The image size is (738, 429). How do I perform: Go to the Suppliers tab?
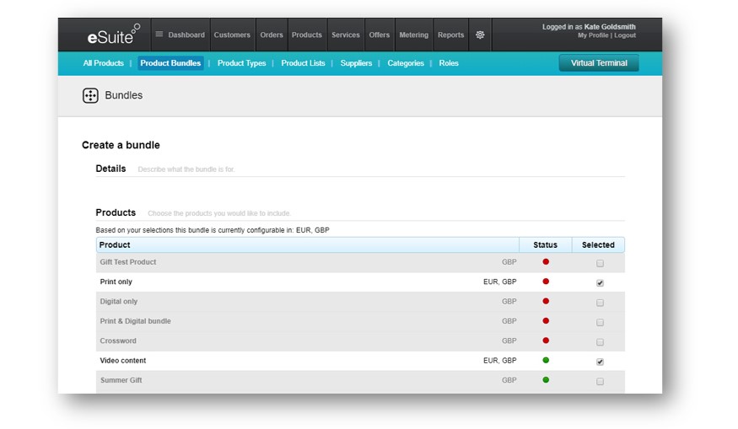(356, 63)
